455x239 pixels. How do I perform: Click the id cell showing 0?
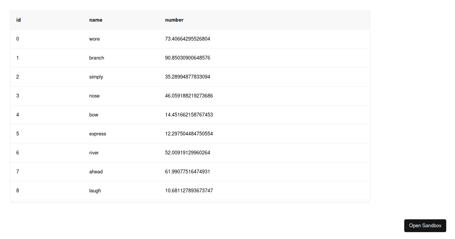tap(17, 39)
